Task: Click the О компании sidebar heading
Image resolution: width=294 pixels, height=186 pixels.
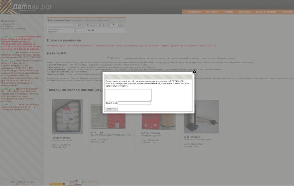Action: click(8, 21)
